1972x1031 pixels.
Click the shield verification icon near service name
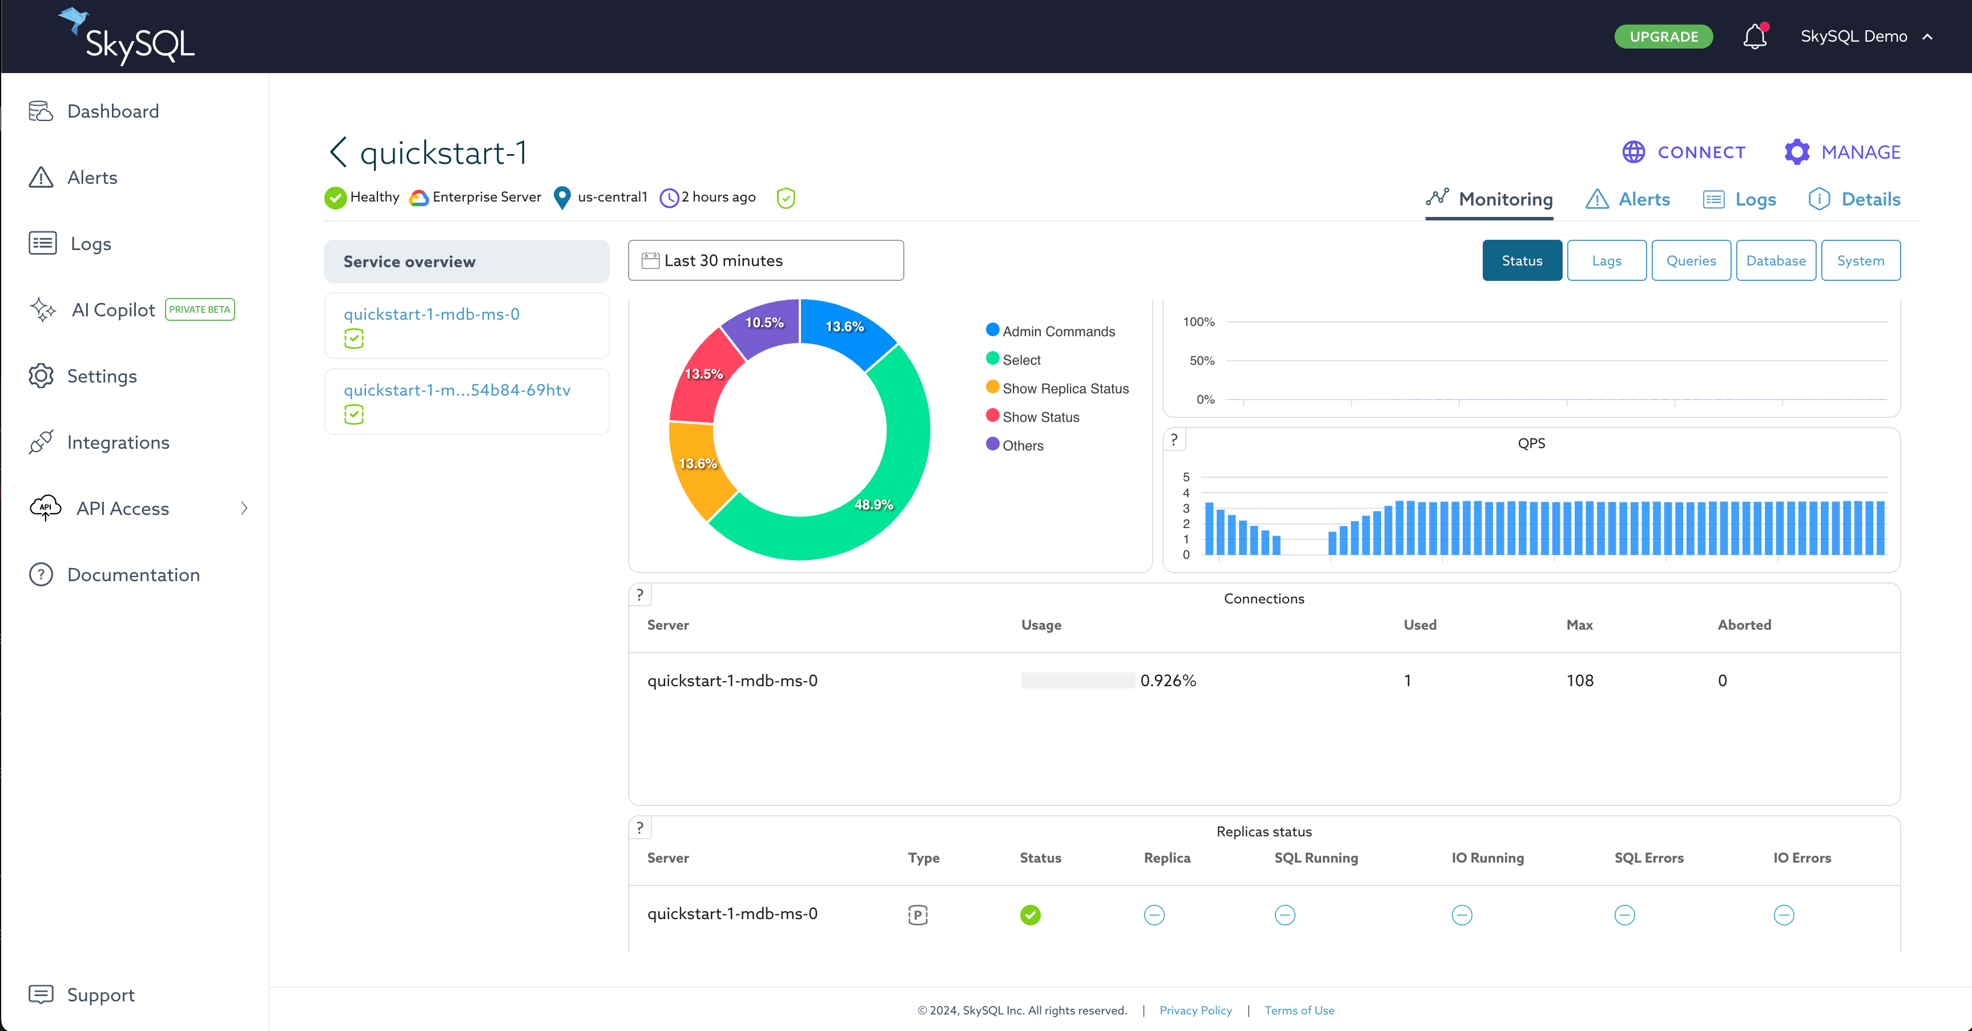786,198
